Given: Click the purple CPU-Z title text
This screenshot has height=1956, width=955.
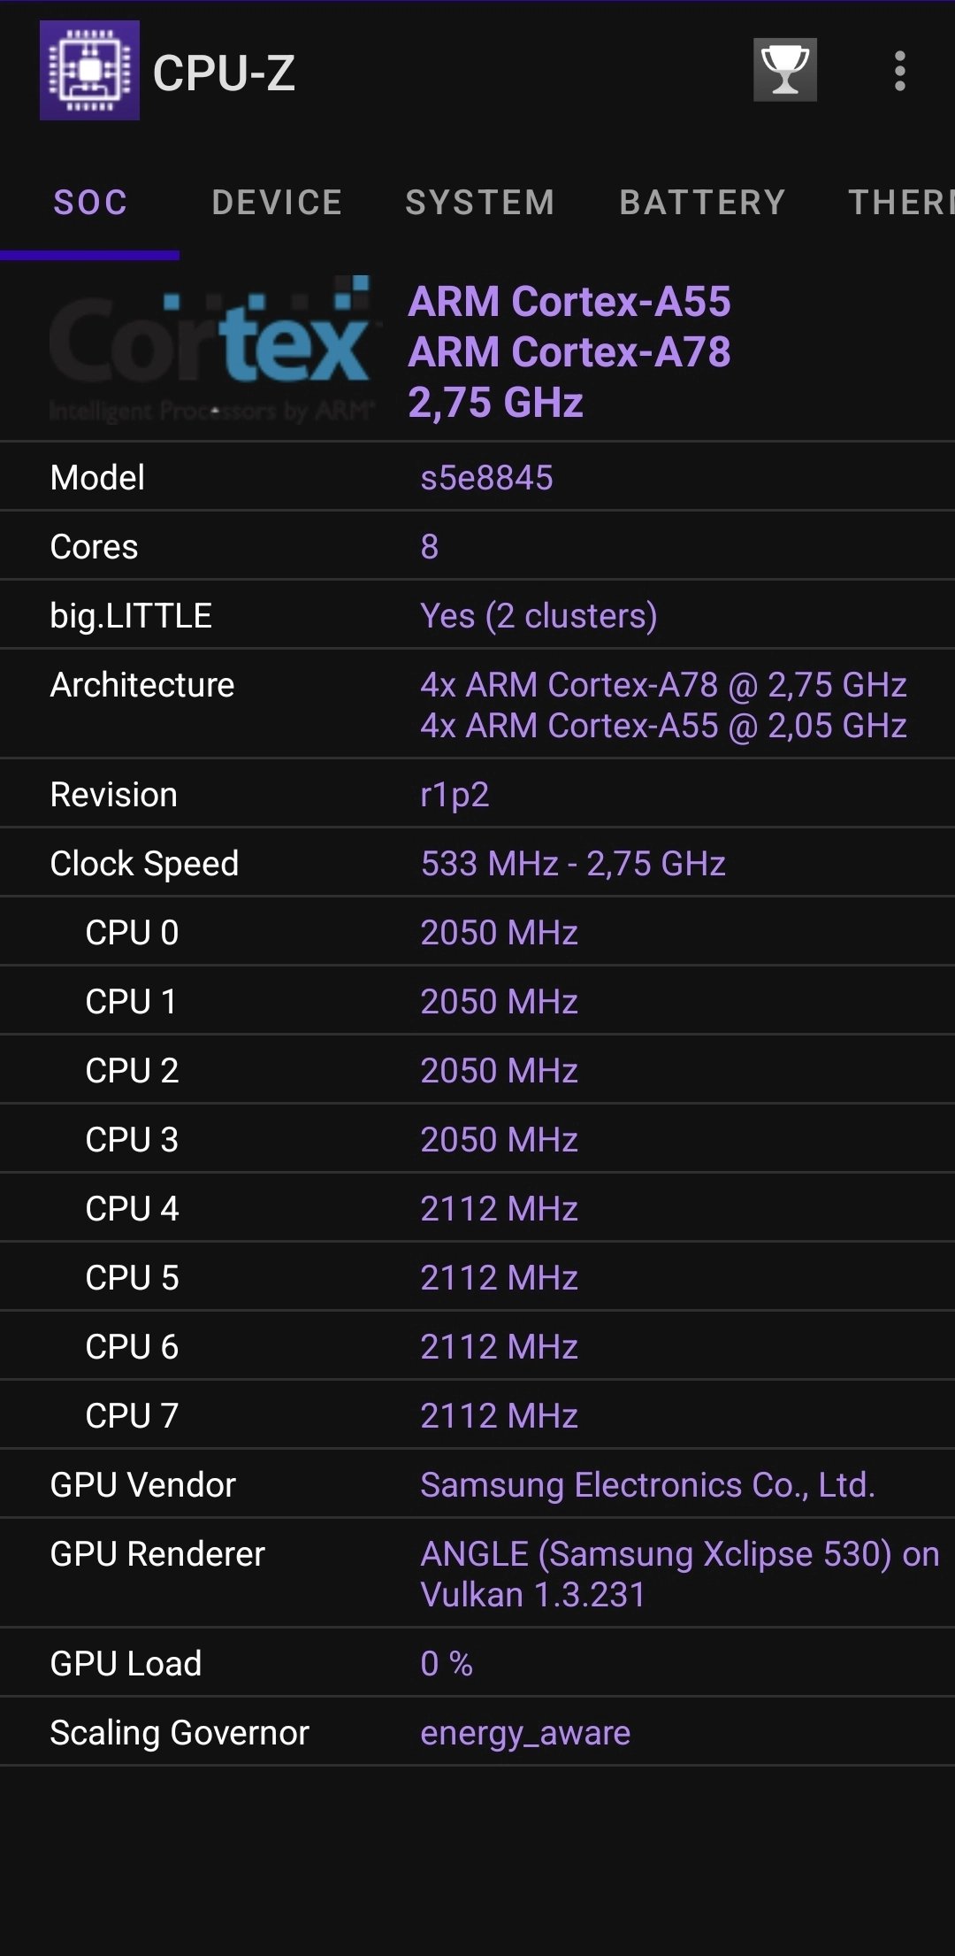Looking at the screenshot, I should point(224,74).
